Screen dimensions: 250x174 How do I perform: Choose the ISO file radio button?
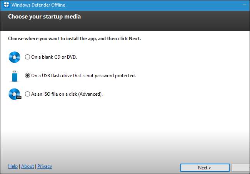pyautogui.click(x=27, y=94)
